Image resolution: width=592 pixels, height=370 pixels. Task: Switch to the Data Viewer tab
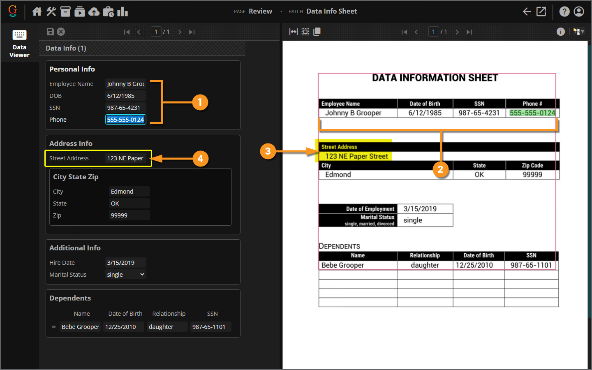pos(19,43)
